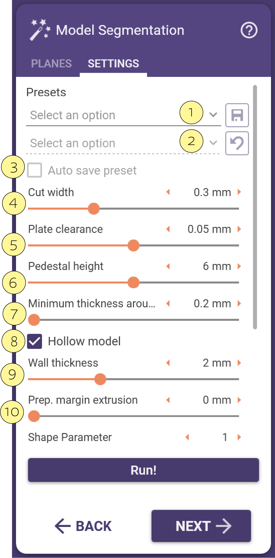Screen dimensions: 275x558
Task: Decrease Wall thickness with left arrow
Action: [168, 363]
